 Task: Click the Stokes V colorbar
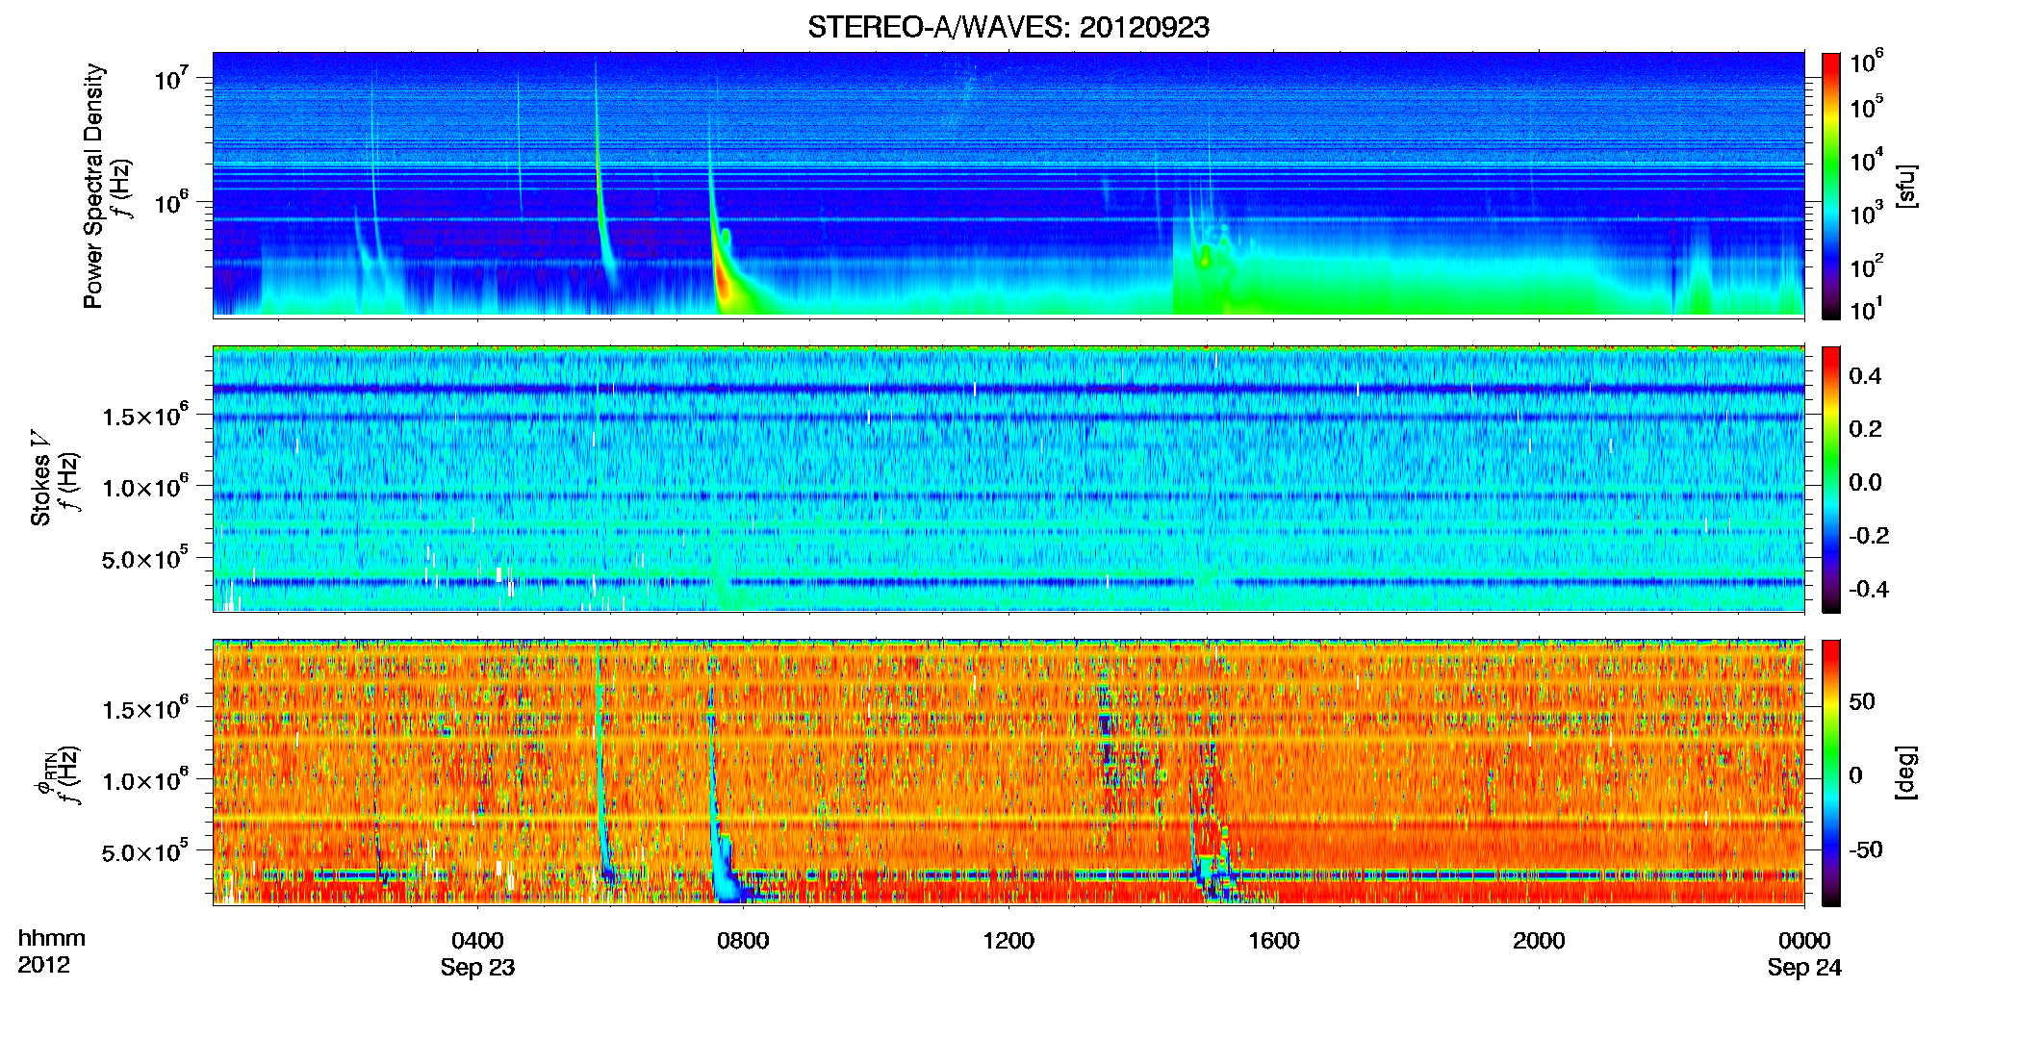coord(1831,479)
